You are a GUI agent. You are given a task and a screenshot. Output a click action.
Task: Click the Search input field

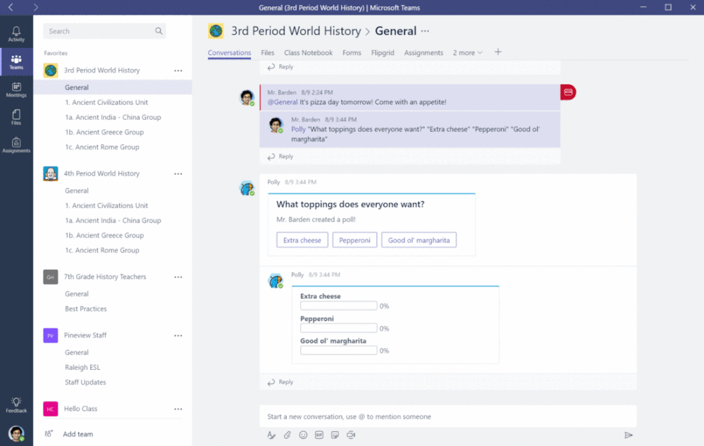pos(104,31)
